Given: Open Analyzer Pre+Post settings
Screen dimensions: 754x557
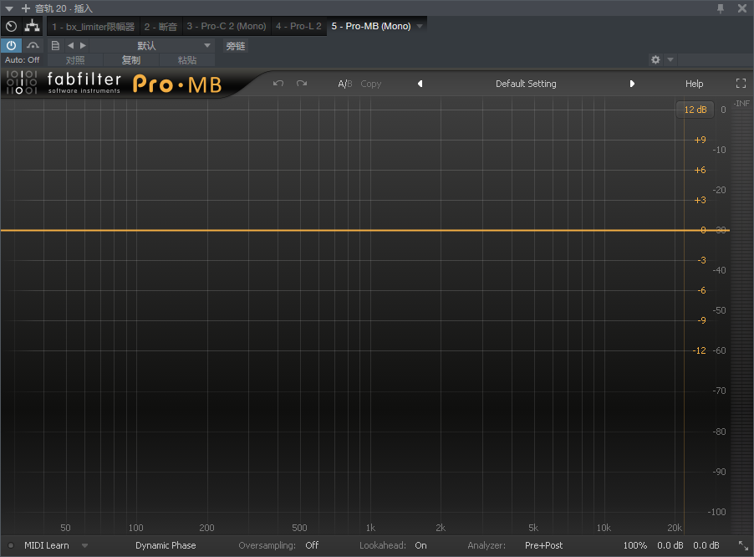Looking at the screenshot, I should pyautogui.click(x=543, y=545).
